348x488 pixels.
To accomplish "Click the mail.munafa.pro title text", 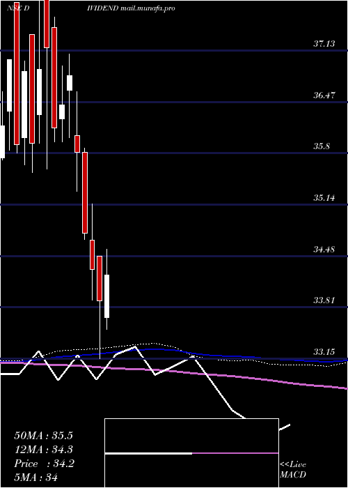I will point(147,8).
